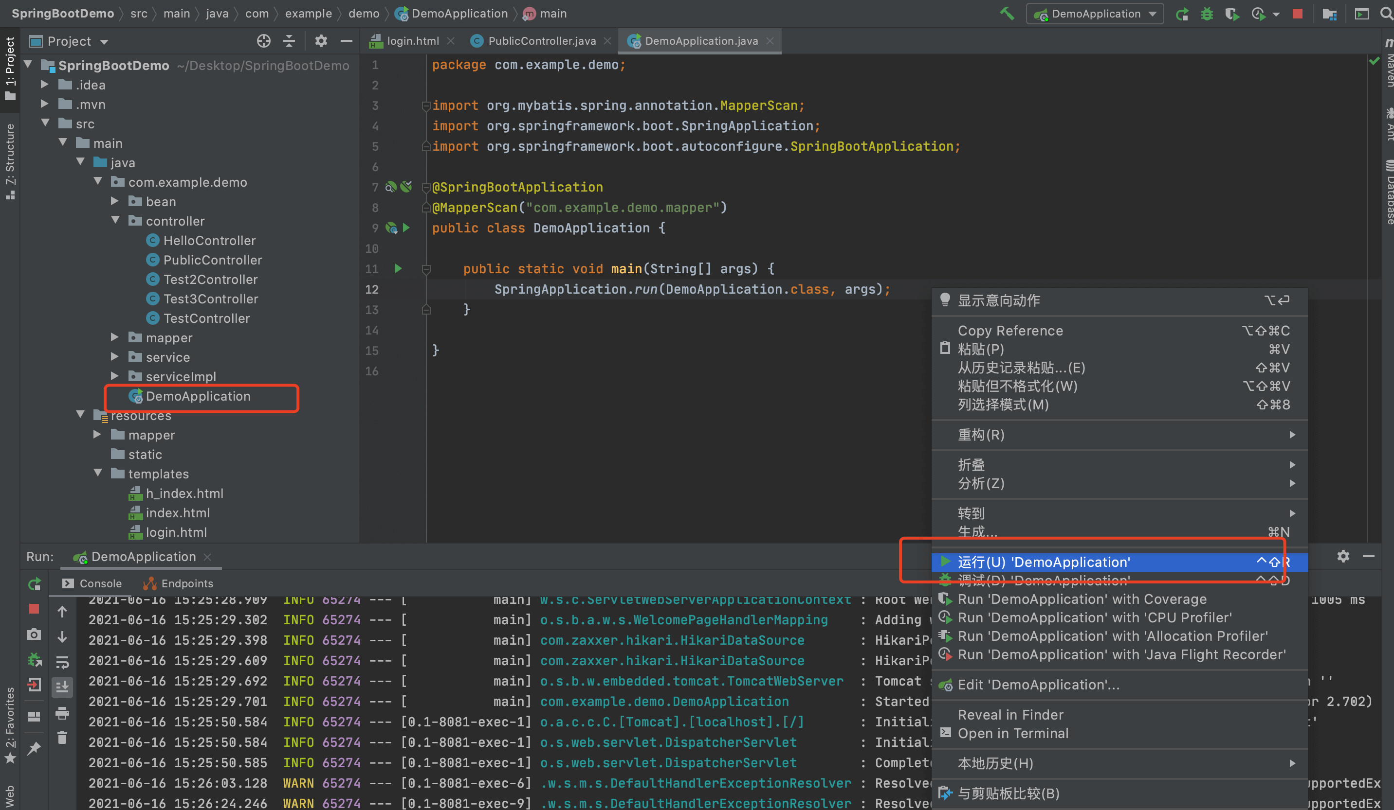
Task: Click the red Stop icon in top toolbar
Action: (1297, 14)
